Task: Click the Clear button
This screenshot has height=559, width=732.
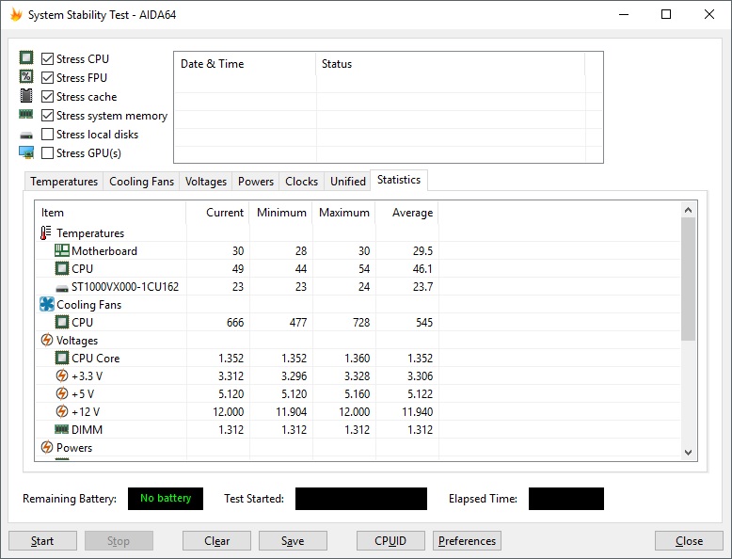Action: pyautogui.click(x=216, y=541)
